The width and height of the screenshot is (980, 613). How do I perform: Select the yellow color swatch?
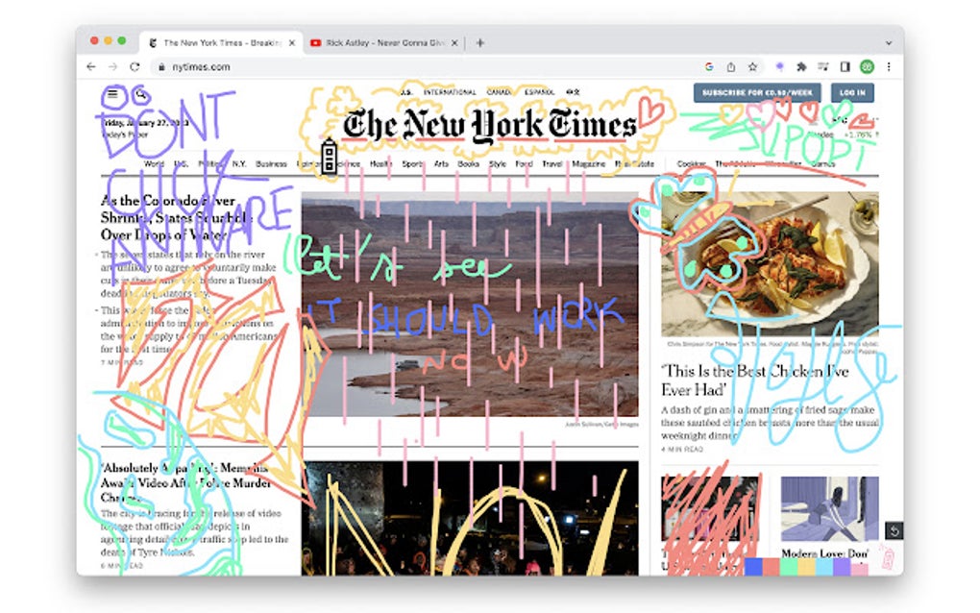coord(806,568)
